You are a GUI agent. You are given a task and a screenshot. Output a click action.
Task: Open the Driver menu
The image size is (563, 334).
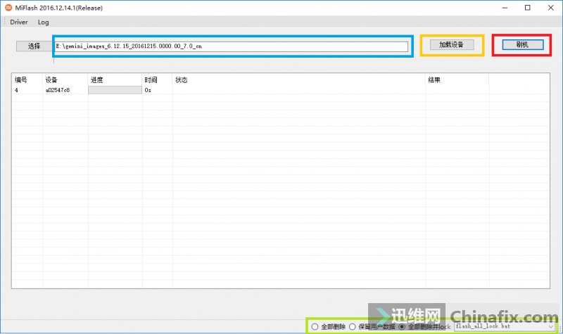coord(19,23)
